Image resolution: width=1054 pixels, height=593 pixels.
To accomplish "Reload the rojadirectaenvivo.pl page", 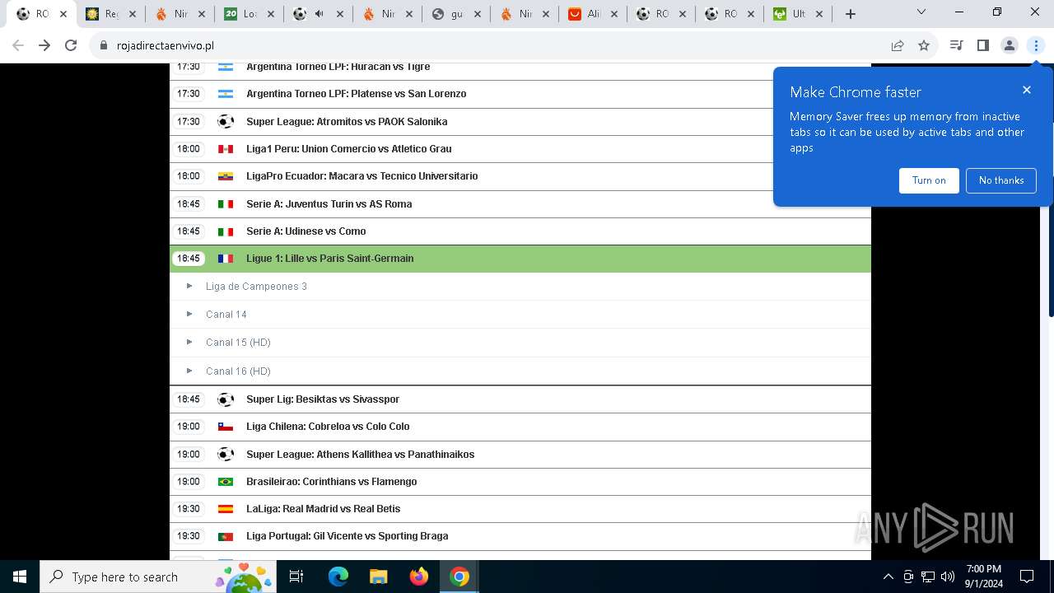I will (71, 45).
